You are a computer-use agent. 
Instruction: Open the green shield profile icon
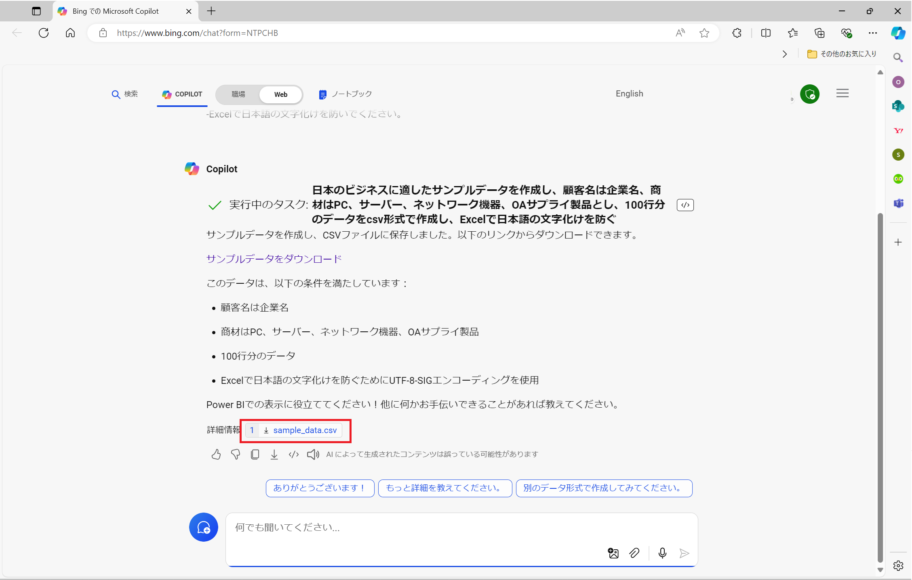click(x=810, y=94)
